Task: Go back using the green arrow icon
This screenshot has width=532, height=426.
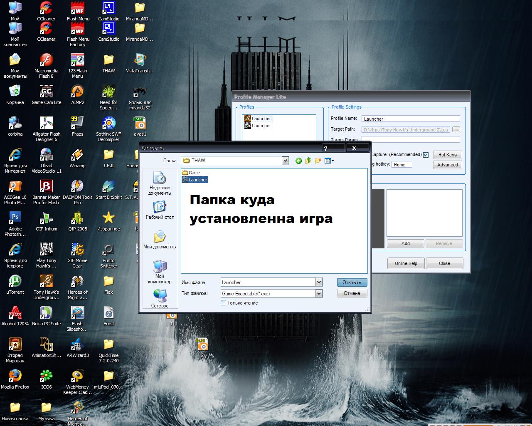Action: pos(298,161)
